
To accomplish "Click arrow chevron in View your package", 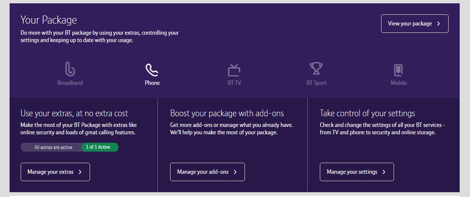I will [x=439, y=24].
